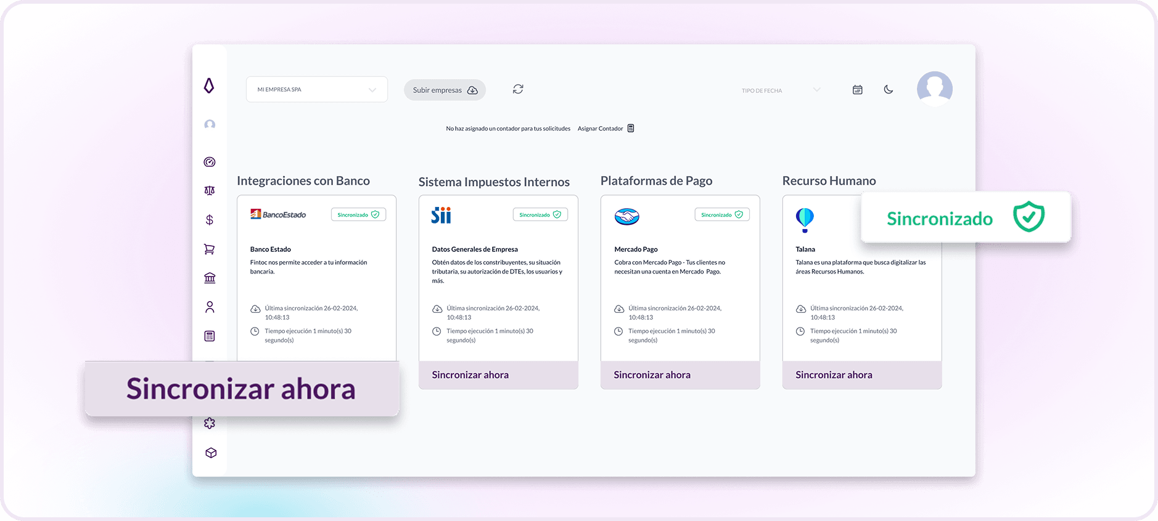1158x521 pixels.
Task: Open the calculator icon in sidebar
Action: (x=210, y=336)
